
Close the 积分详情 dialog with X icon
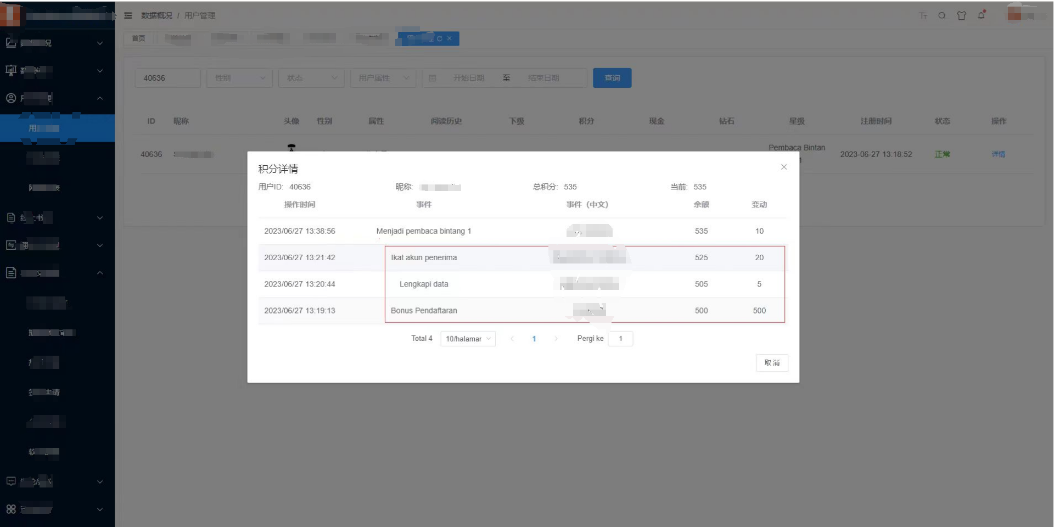784,167
